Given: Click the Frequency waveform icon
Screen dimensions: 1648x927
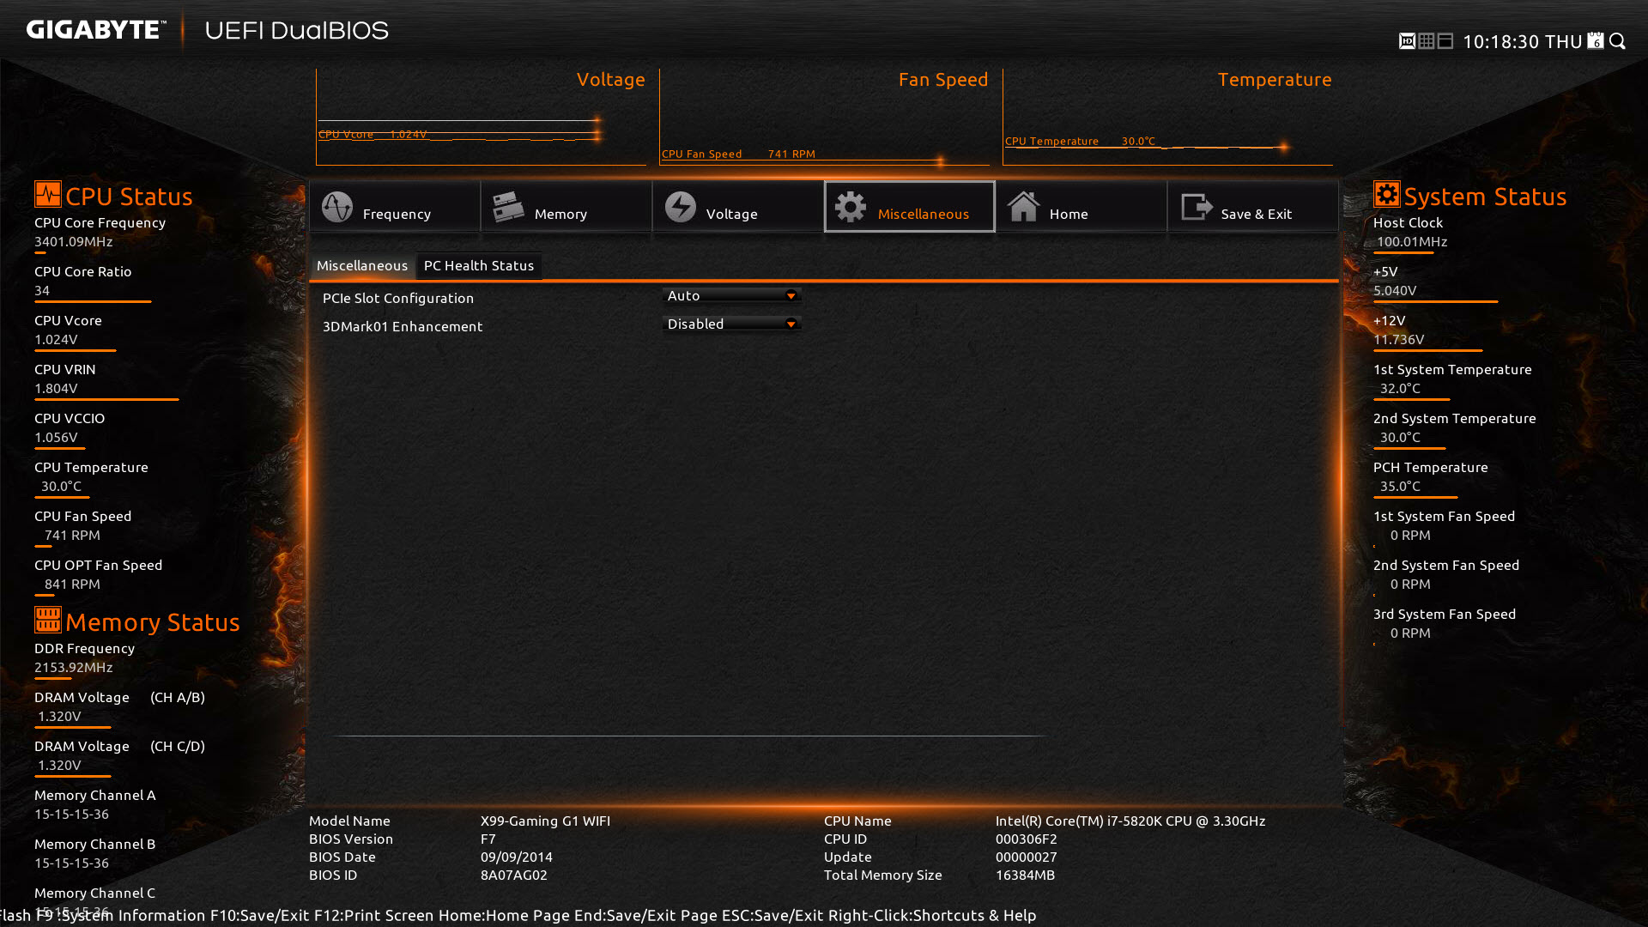Looking at the screenshot, I should [x=336, y=207].
